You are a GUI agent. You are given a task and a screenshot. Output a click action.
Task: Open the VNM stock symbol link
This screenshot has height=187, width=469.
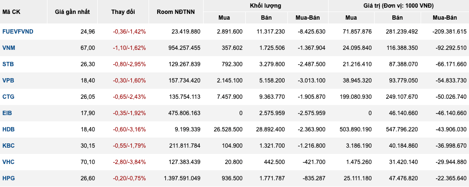click(x=9, y=48)
